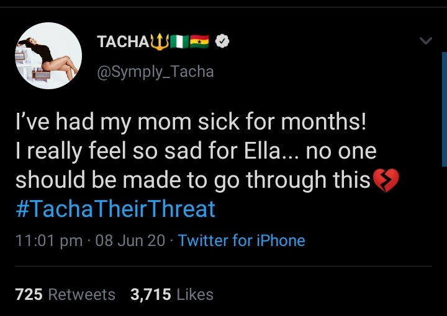
Task: Click the blue scrollbar on right edge
Action: click(444, 108)
